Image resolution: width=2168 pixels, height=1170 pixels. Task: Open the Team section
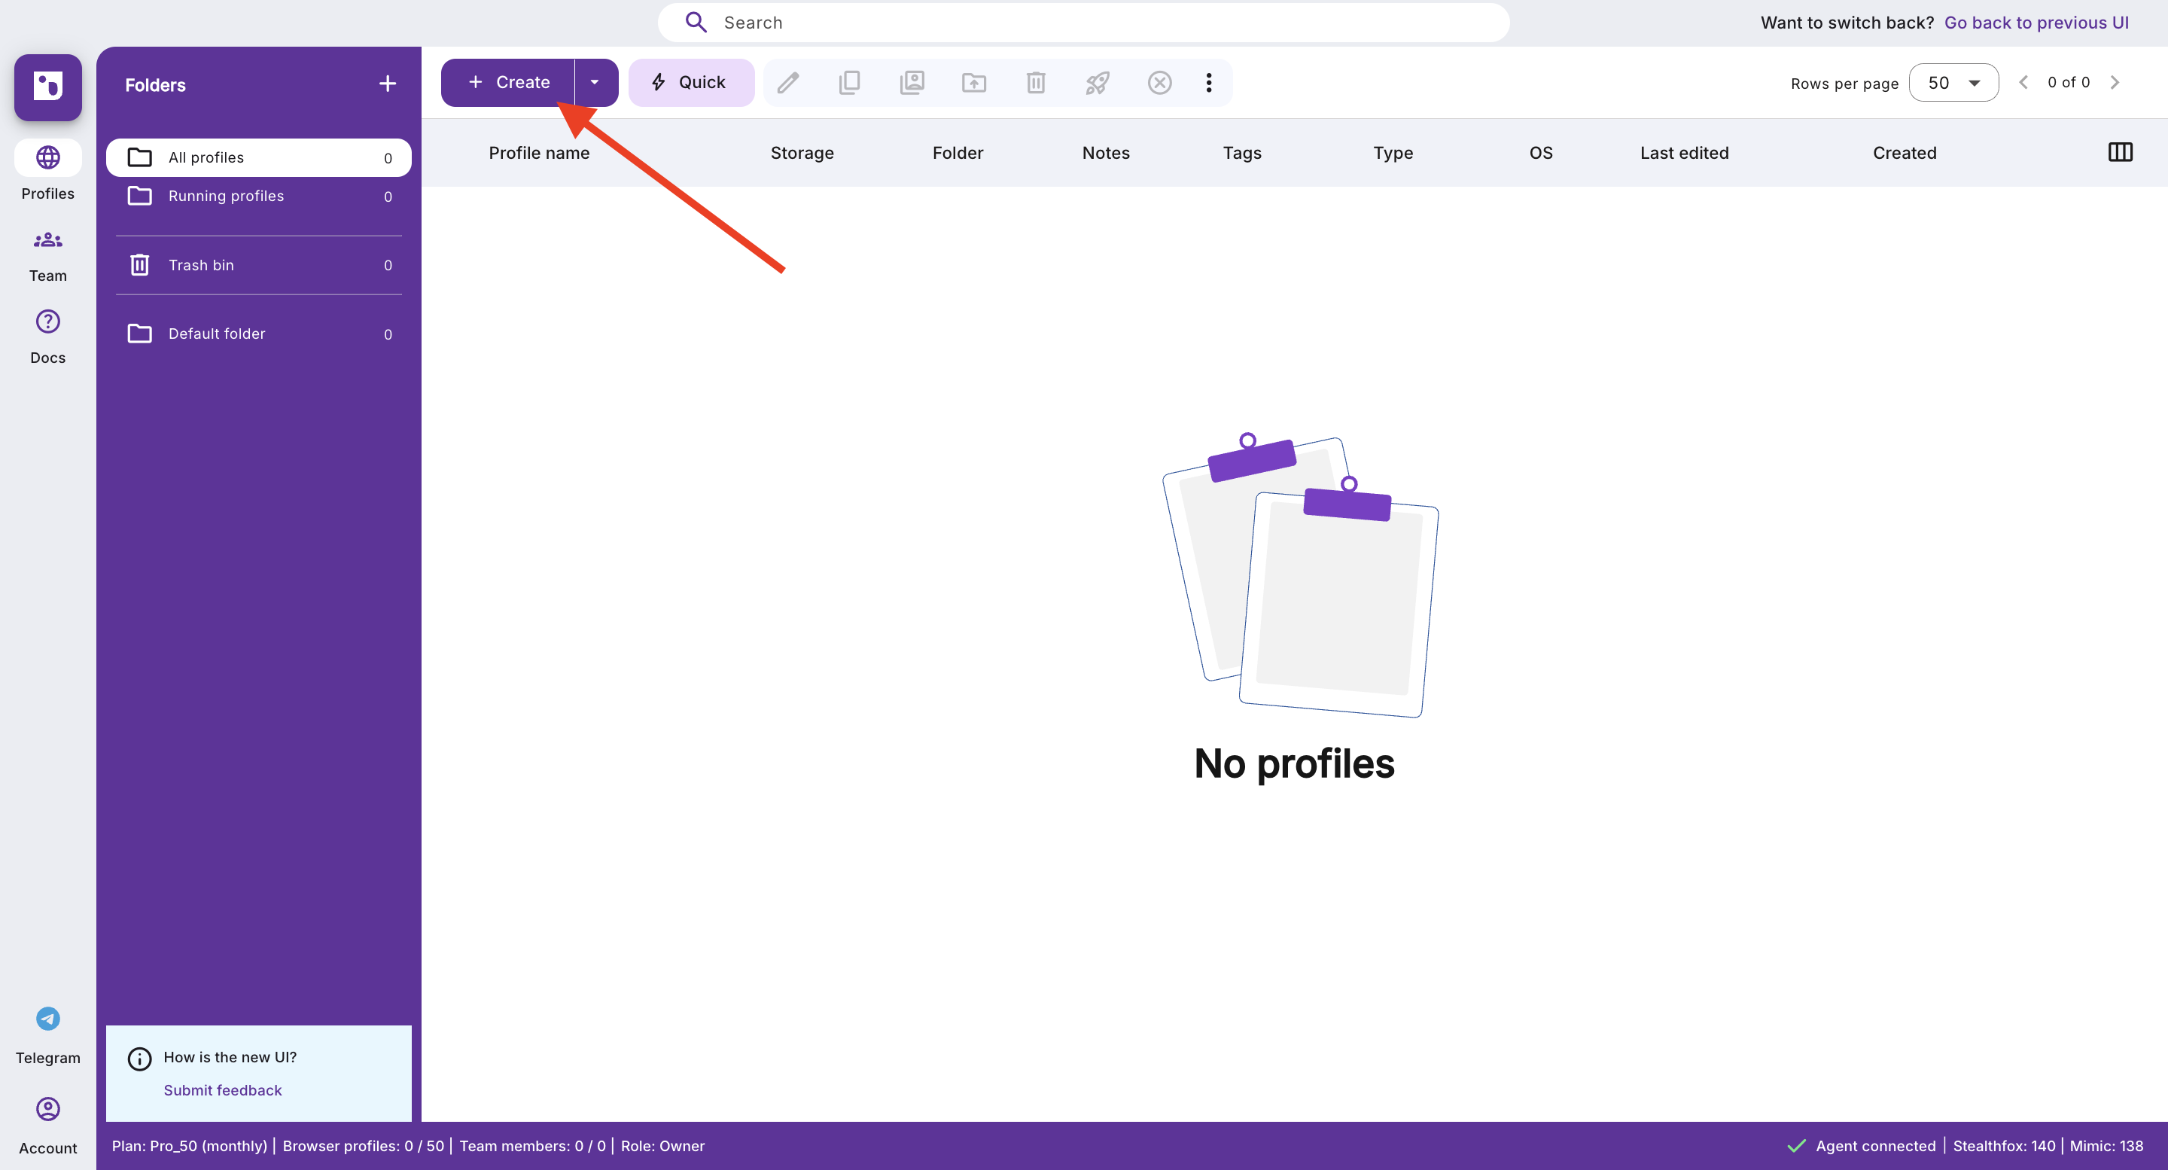click(x=48, y=255)
